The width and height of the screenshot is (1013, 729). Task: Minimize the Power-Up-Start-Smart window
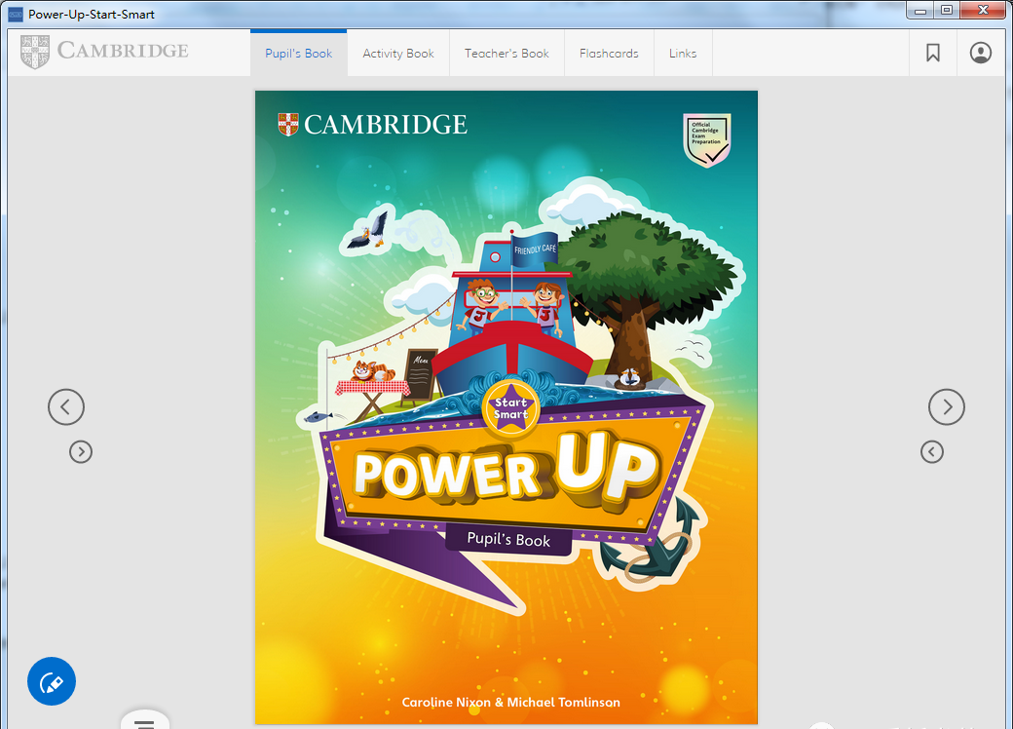920,11
